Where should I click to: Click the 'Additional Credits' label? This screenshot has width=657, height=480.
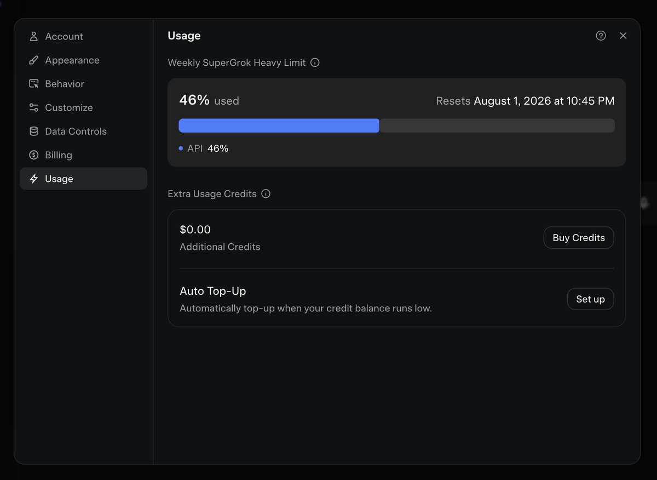(x=220, y=247)
